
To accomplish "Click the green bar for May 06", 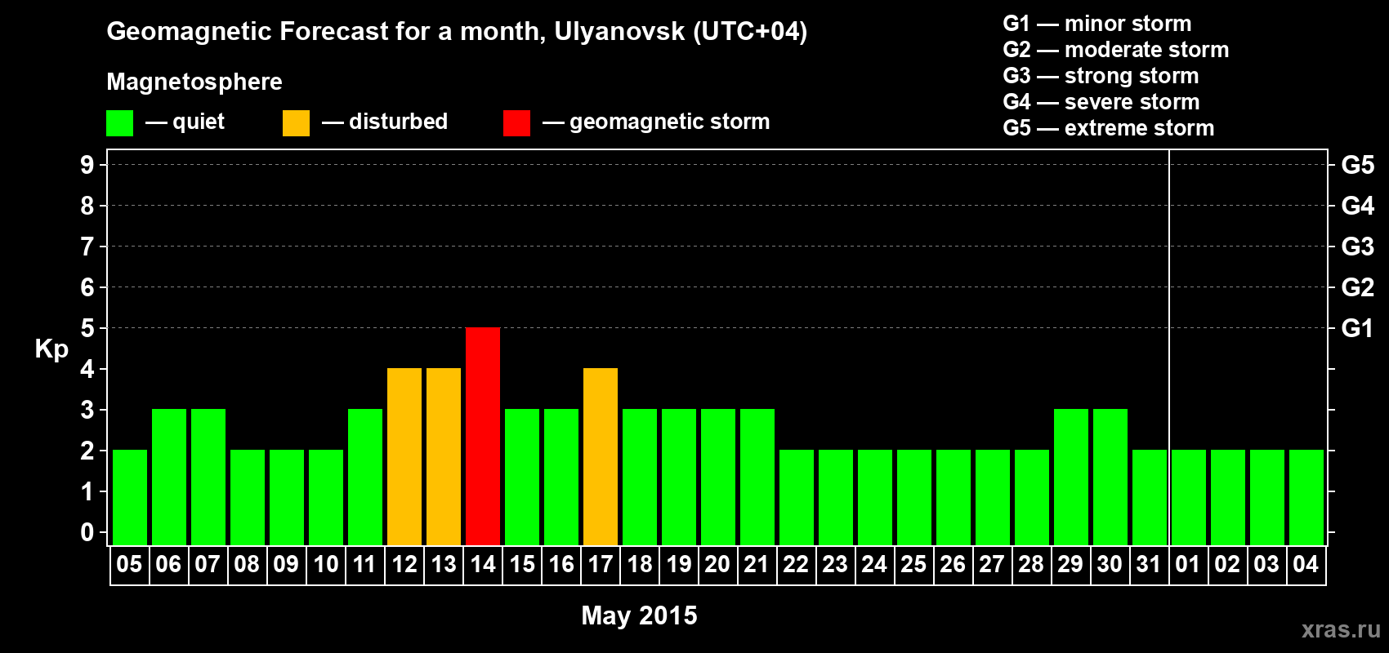I will click(169, 477).
